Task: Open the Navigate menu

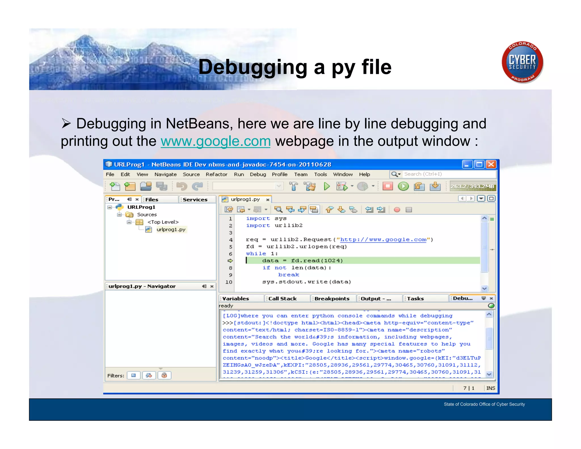Action: [165, 174]
